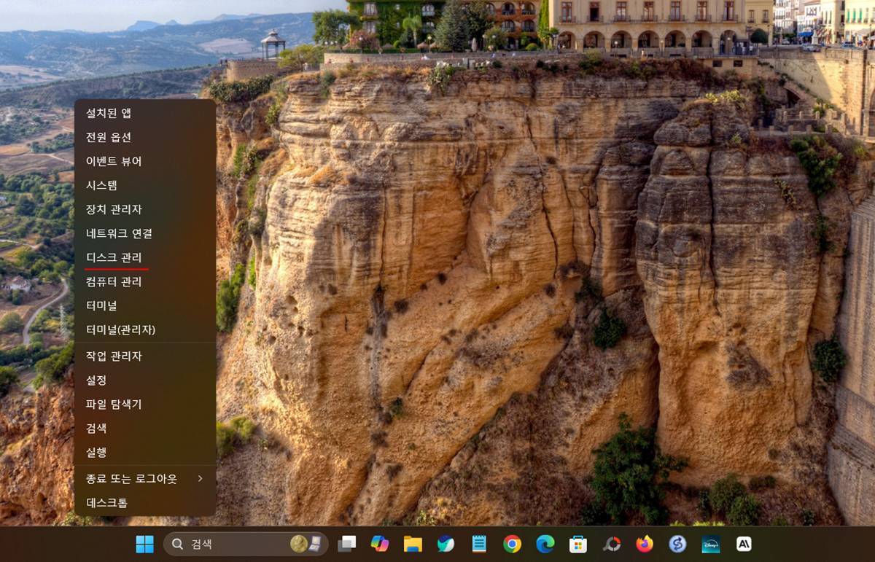The image size is (875, 562).
Task: Open Microsoft Store from the taskbar
Action: [578, 544]
